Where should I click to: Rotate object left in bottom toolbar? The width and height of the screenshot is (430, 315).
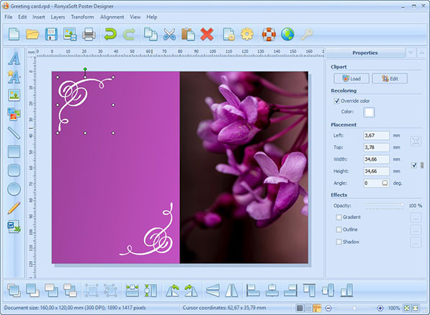click(172, 290)
